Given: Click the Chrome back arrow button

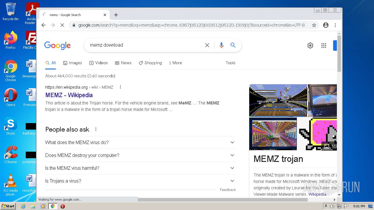Looking at the screenshot, I should point(44,25).
